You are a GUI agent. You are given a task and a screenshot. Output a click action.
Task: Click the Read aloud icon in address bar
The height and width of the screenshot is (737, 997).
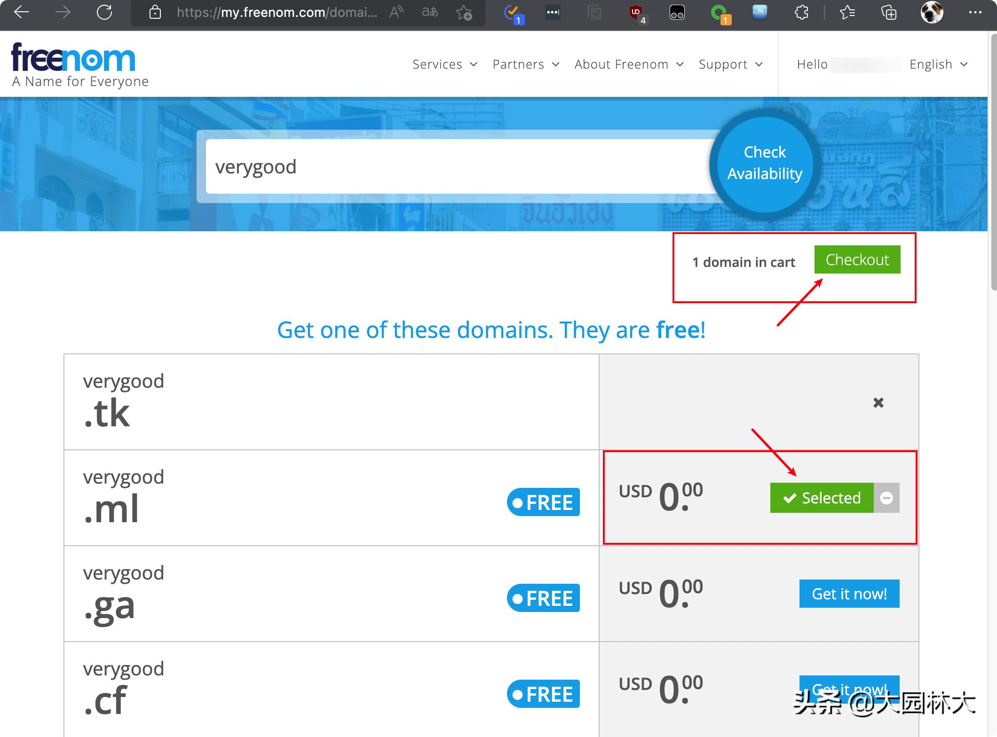click(396, 12)
